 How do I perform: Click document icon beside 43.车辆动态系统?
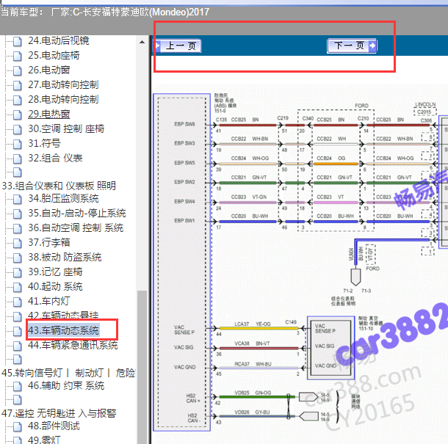[x=18, y=331]
